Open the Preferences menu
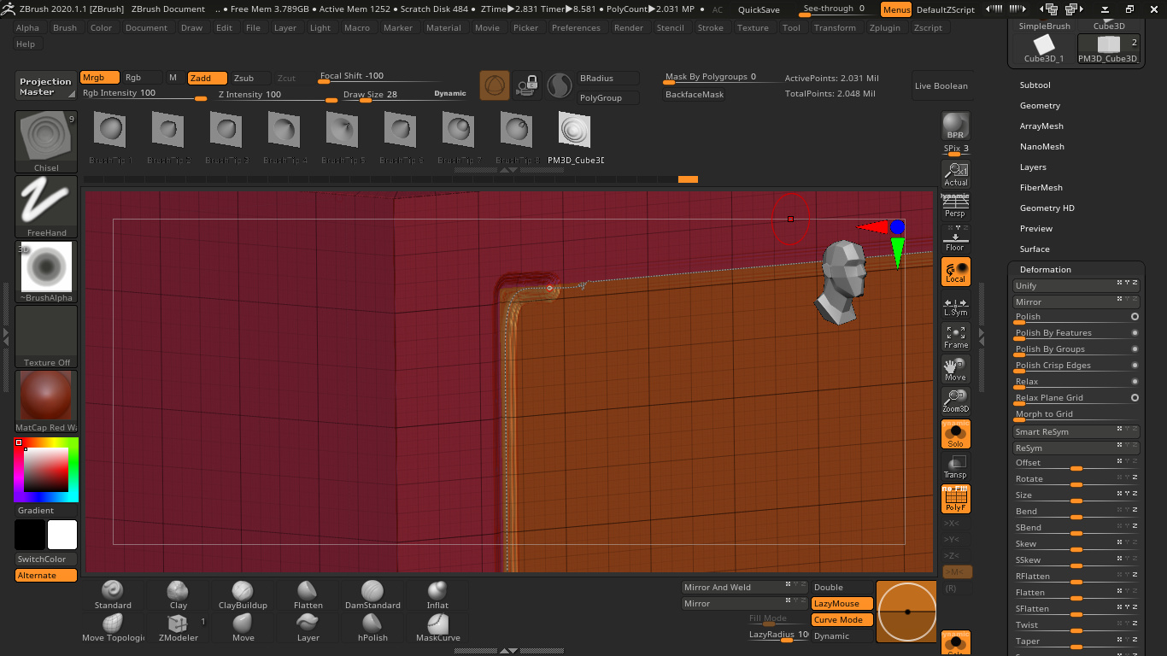The height and width of the screenshot is (656, 1167). [576, 28]
